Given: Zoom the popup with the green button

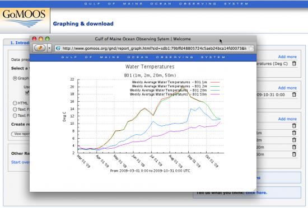Looking at the screenshot, I should (48, 39).
